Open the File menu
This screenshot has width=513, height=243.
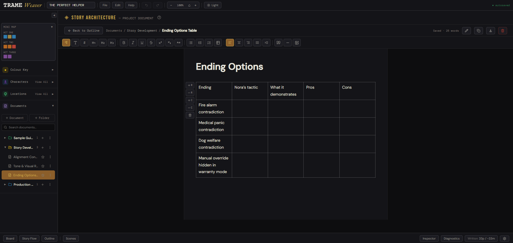(105, 5)
